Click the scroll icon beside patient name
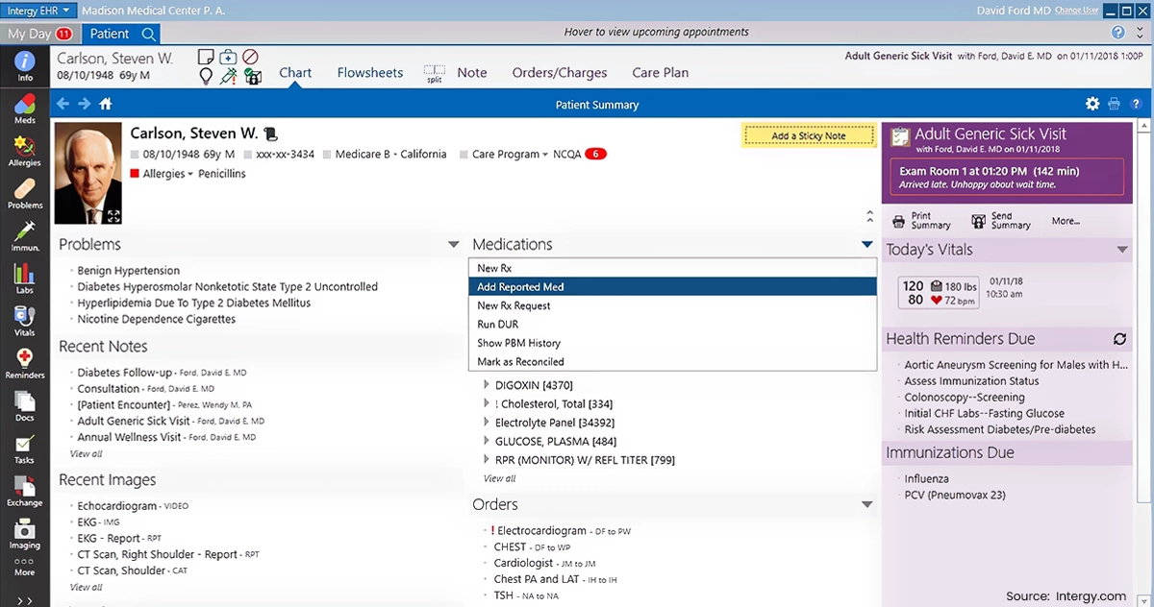 [x=271, y=134]
